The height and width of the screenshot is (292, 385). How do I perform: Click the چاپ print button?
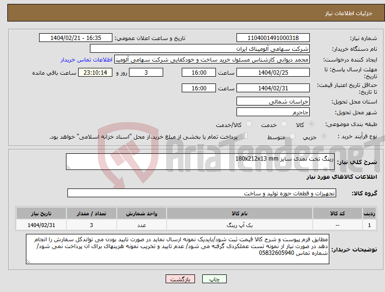(214, 279)
